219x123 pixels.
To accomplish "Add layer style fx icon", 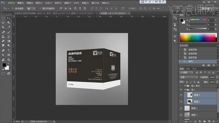I will click(x=191, y=122).
